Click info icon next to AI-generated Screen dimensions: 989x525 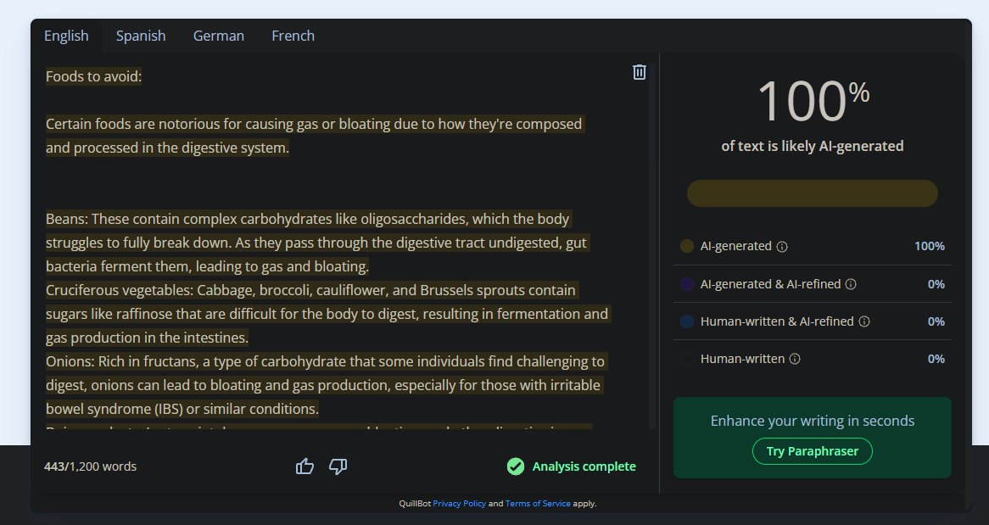pos(782,247)
